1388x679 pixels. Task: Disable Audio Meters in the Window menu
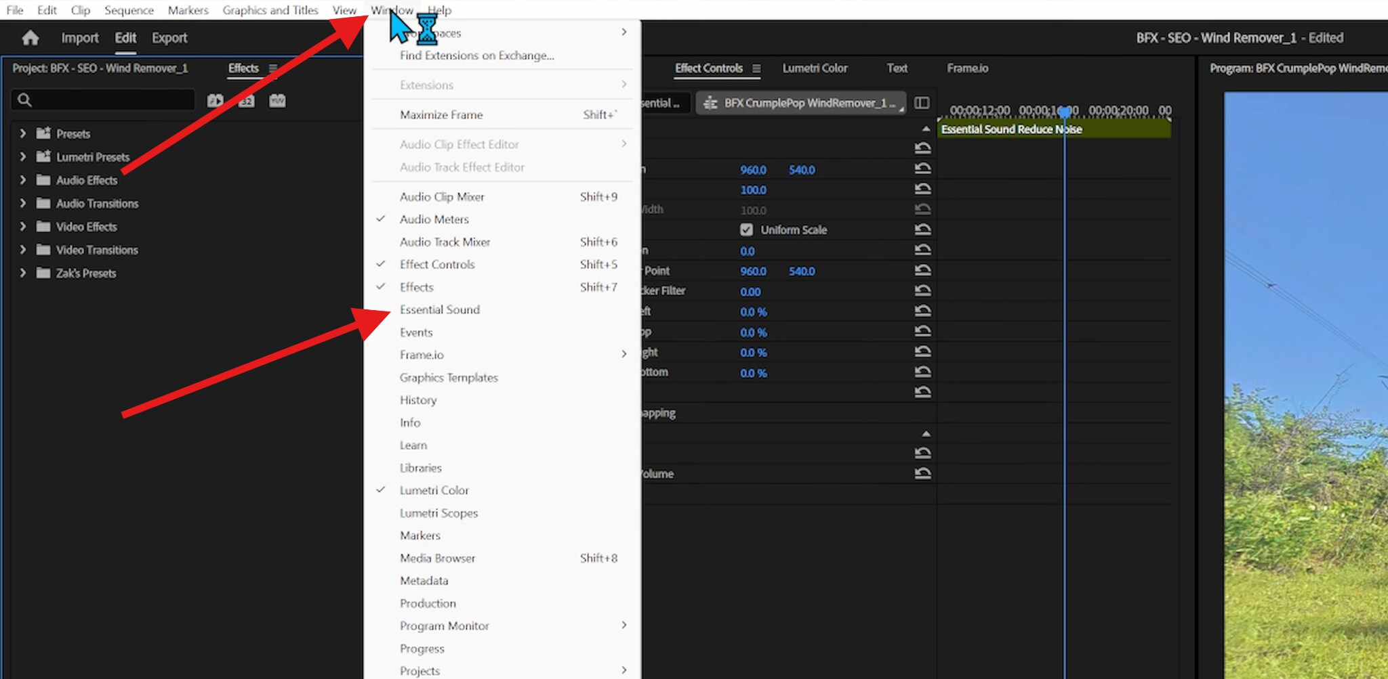click(x=434, y=219)
